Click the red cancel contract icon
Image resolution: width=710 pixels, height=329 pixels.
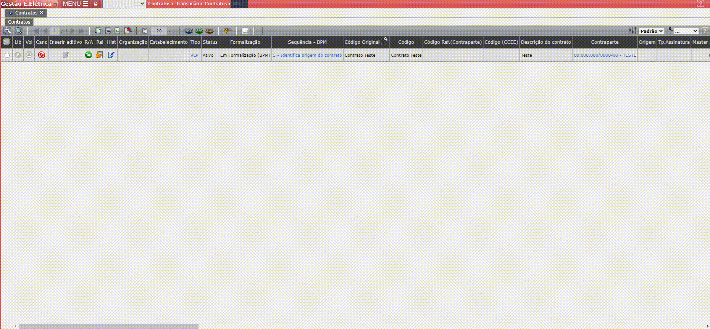(x=42, y=55)
